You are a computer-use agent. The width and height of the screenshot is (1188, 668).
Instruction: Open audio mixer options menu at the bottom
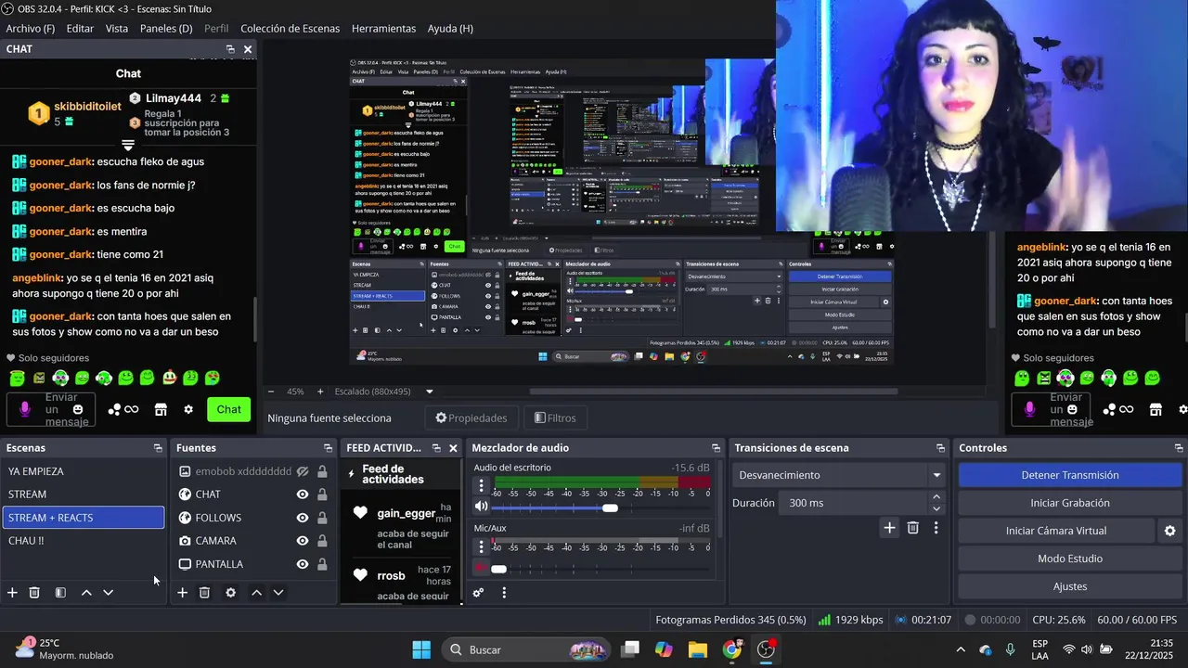click(x=504, y=592)
